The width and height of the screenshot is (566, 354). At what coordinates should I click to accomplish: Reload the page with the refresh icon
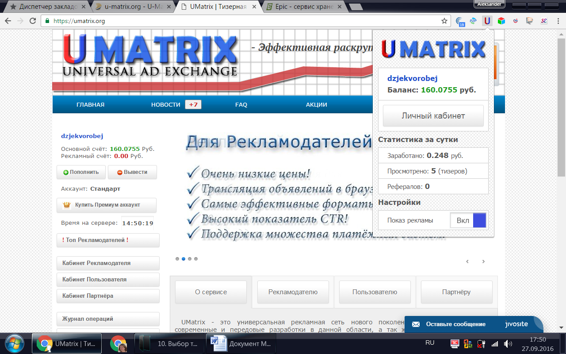click(32, 21)
